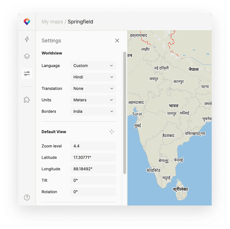Change Units via the Meters dropdown

[93, 100]
